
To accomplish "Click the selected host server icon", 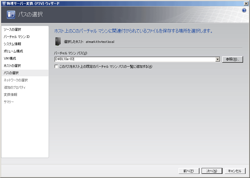I will click(58, 42).
